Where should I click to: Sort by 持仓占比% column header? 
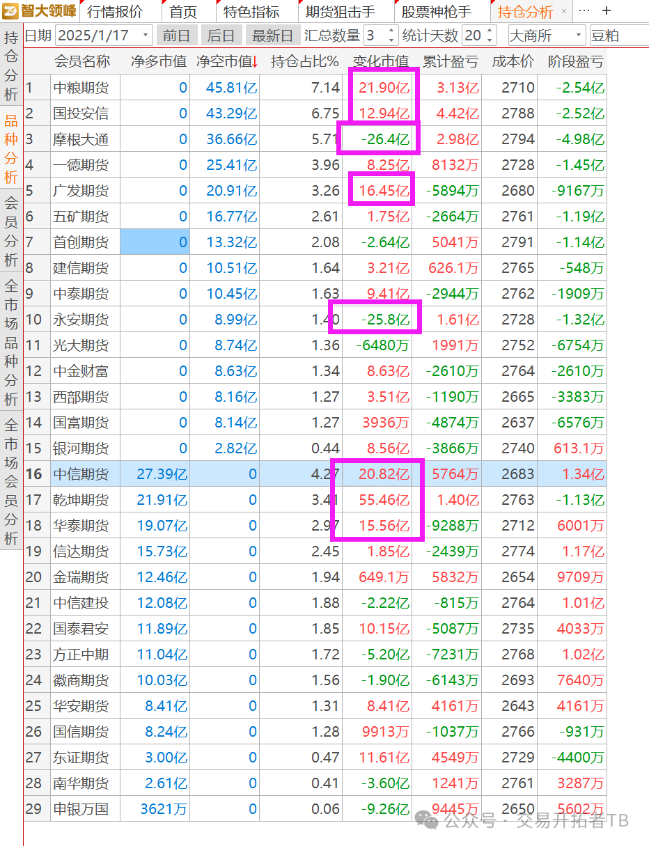tap(304, 61)
